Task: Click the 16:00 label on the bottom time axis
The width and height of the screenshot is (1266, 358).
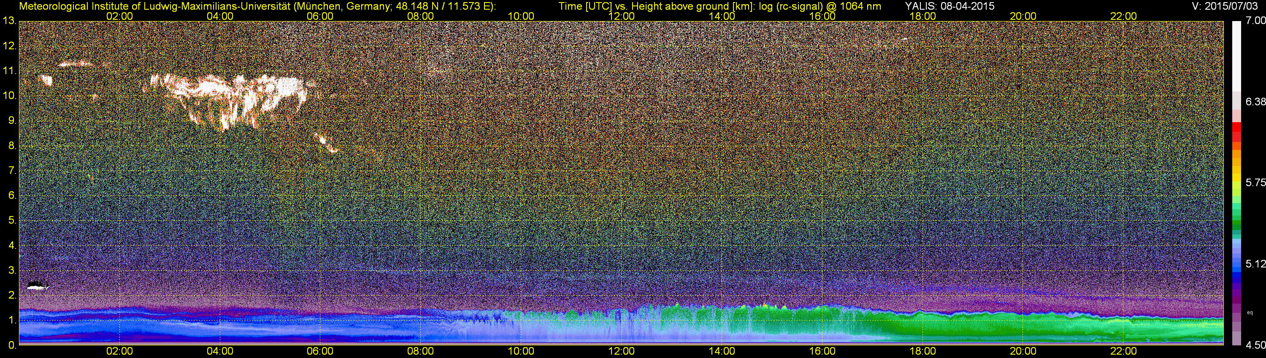Action: tap(822, 352)
